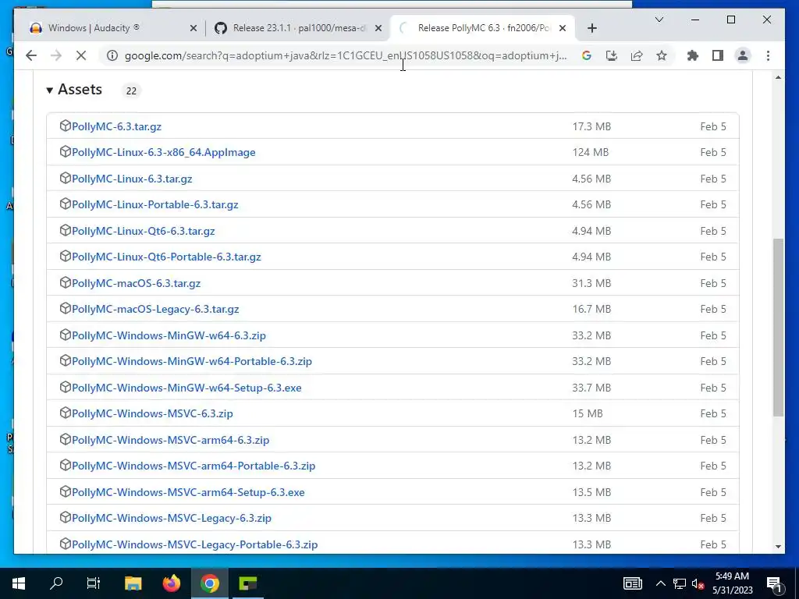Screen dimensions: 799x599
Task: Open news and interests taskbar icon
Action: coord(632,583)
